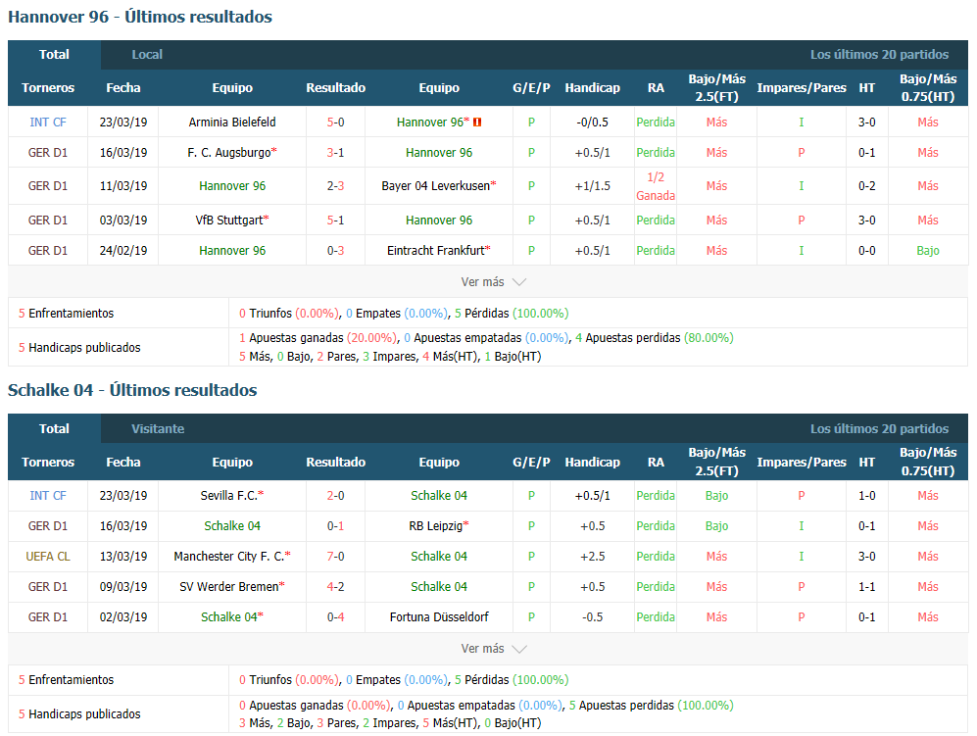Click 'Hannover 96 - Últimos resultados' heading
This screenshot has height=736, width=977.
pyautogui.click(x=140, y=17)
